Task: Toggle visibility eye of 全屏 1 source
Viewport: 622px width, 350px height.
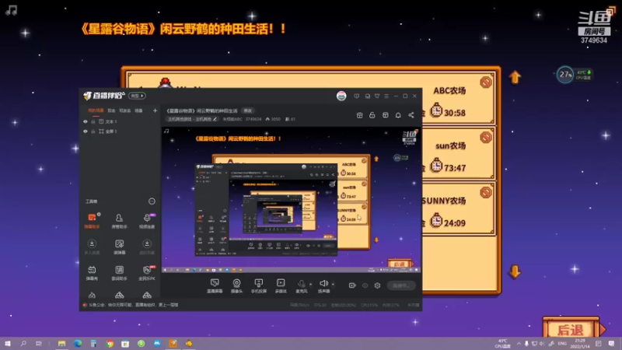Action: 86,131
